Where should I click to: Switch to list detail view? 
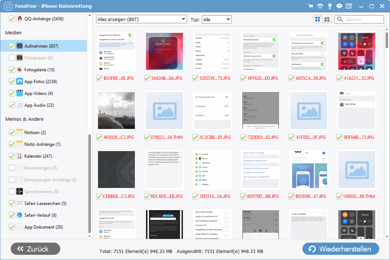pos(327,19)
